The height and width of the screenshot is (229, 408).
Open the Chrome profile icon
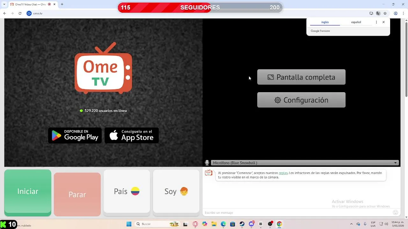point(396,13)
